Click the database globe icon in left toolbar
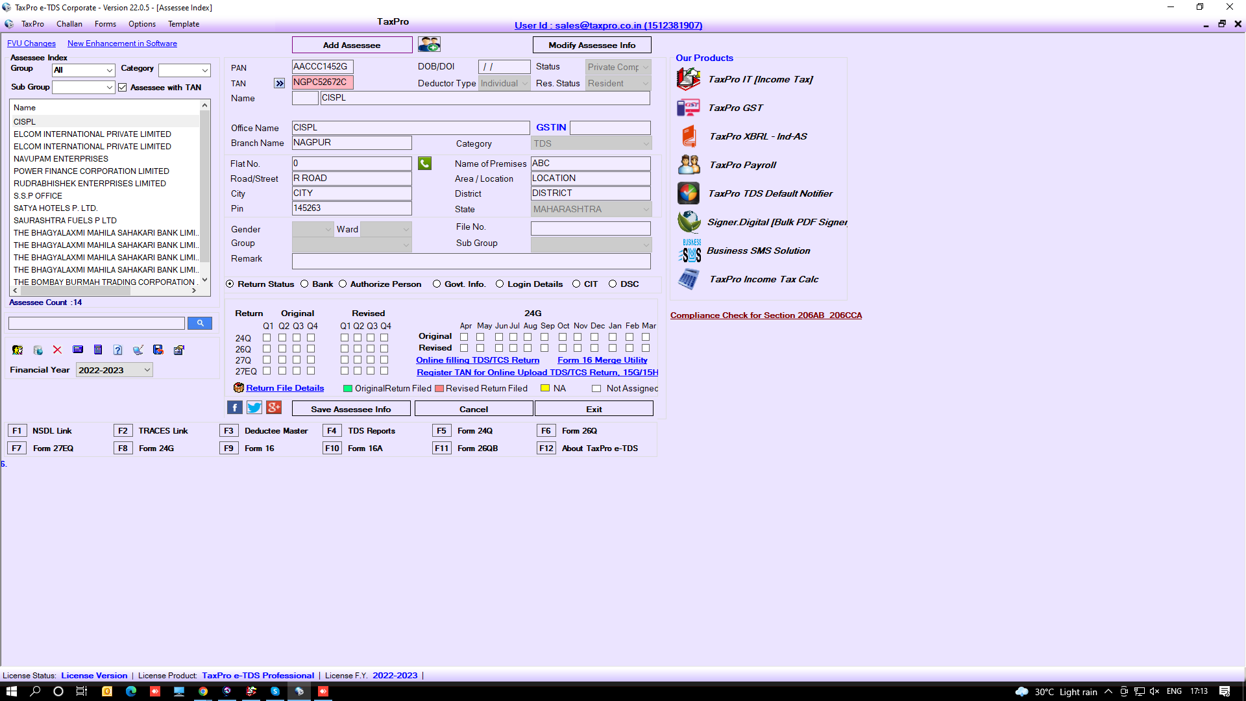Image resolution: width=1246 pixels, height=701 pixels. [x=38, y=350]
